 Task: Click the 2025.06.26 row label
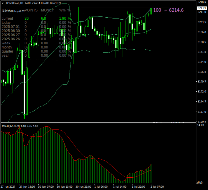coord(11,39)
